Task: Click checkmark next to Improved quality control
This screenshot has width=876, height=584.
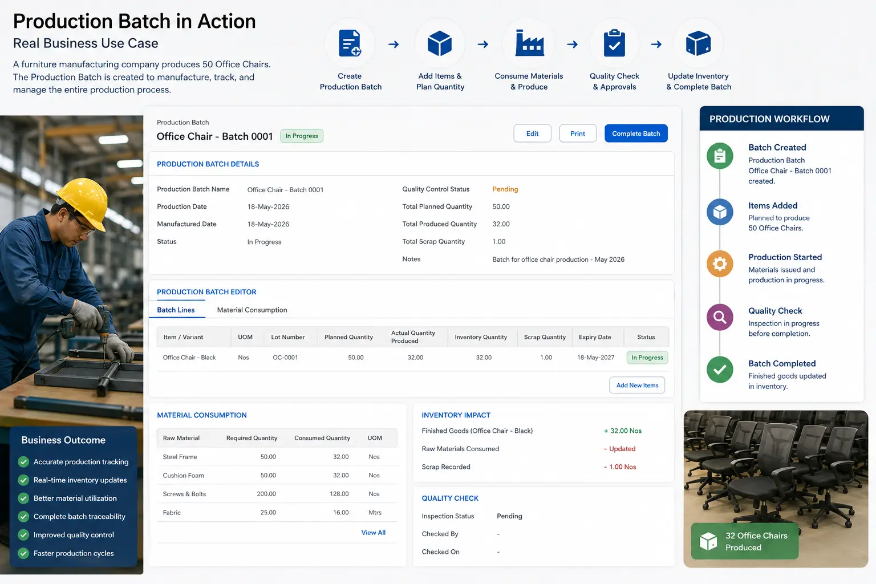Action: [x=23, y=535]
